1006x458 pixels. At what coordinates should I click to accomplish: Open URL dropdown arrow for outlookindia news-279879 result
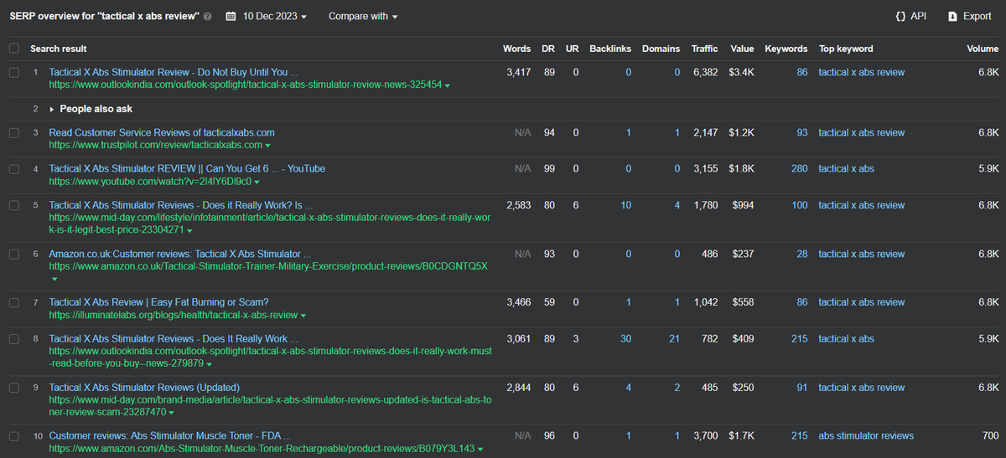[209, 364]
